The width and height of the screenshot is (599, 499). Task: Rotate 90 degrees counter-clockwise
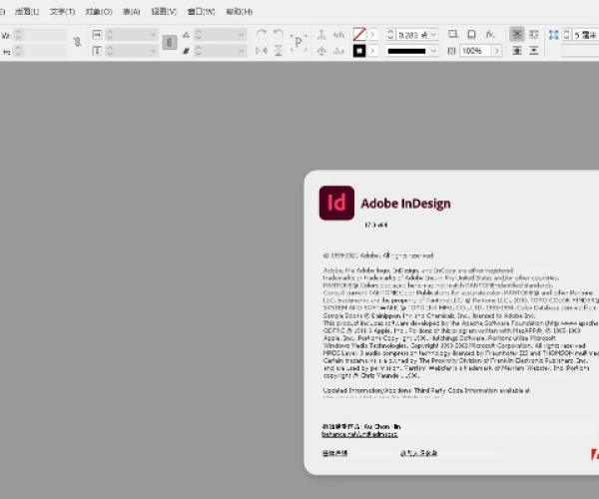click(x=279, y=35)
